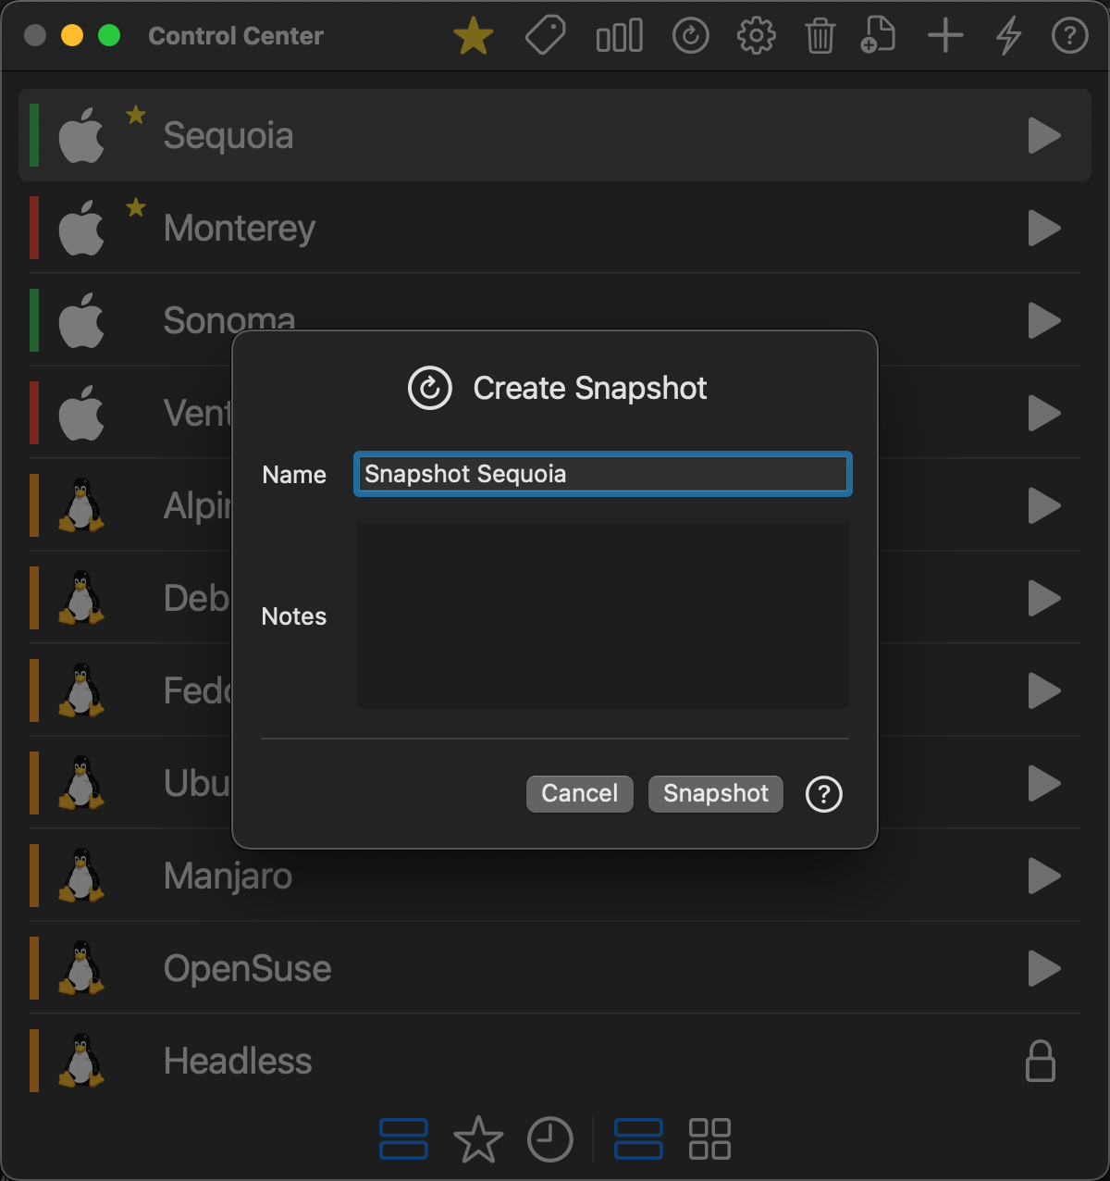Image resolution: width=1110 pixels, height=1181 pixels.
Task: Click play arrow on the Ubuntu row
Action: (x=1044, y=784)
